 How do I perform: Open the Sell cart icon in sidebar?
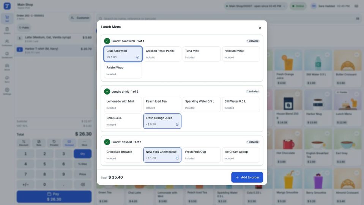(x=7, y=18)
